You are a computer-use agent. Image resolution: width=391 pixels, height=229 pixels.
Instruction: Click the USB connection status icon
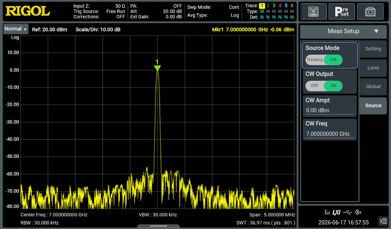(347, 212)
